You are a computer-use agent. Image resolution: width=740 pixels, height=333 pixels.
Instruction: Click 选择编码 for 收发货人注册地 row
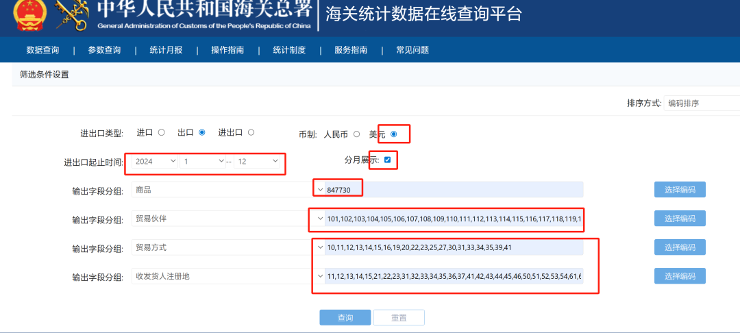(x=680, y=276)
